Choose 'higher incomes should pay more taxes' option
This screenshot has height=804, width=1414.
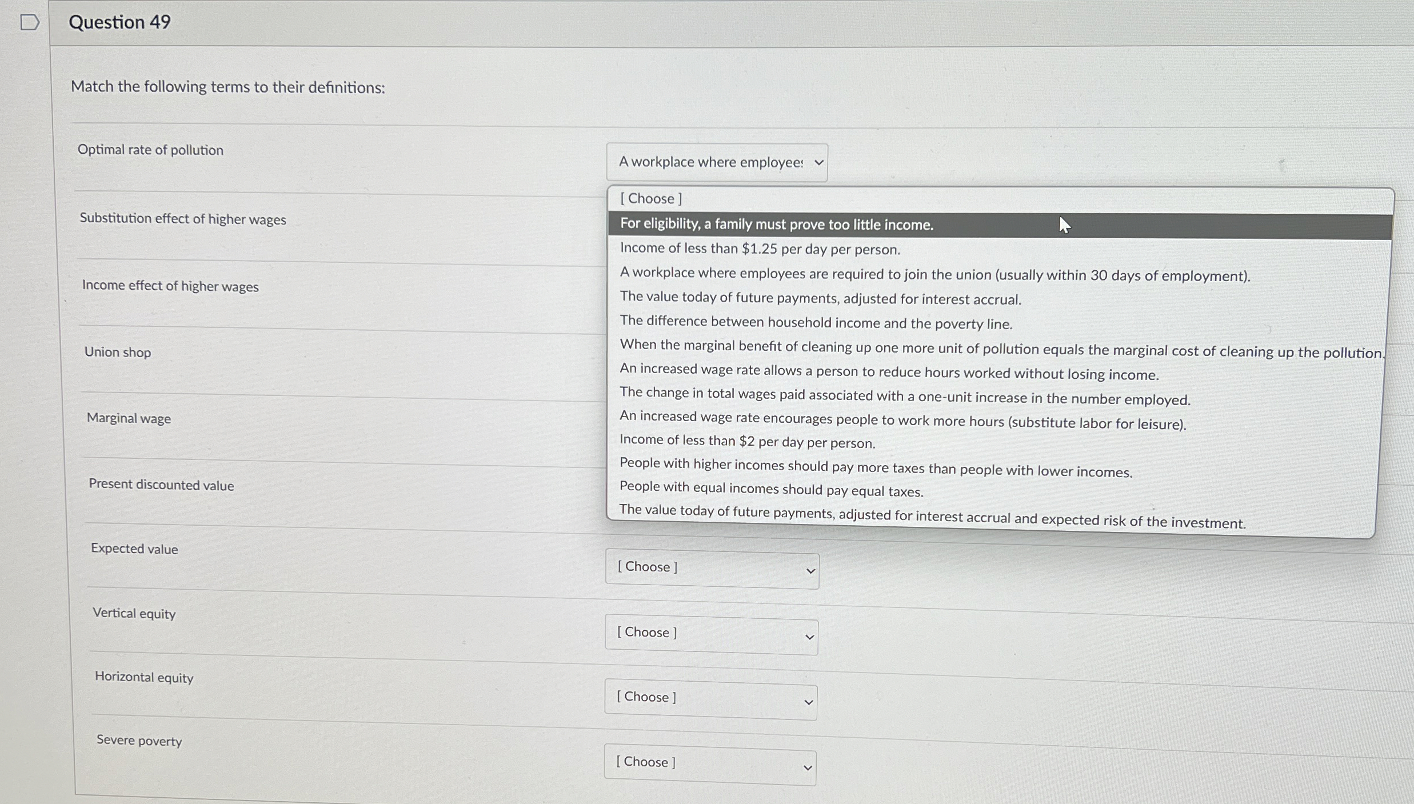[x=875, y=467]
